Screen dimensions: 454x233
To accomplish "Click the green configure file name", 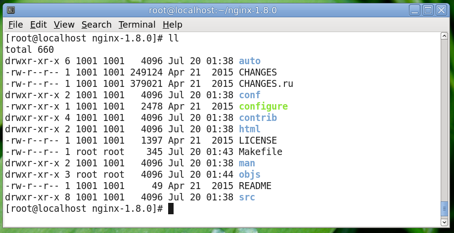I will [263, 107].
